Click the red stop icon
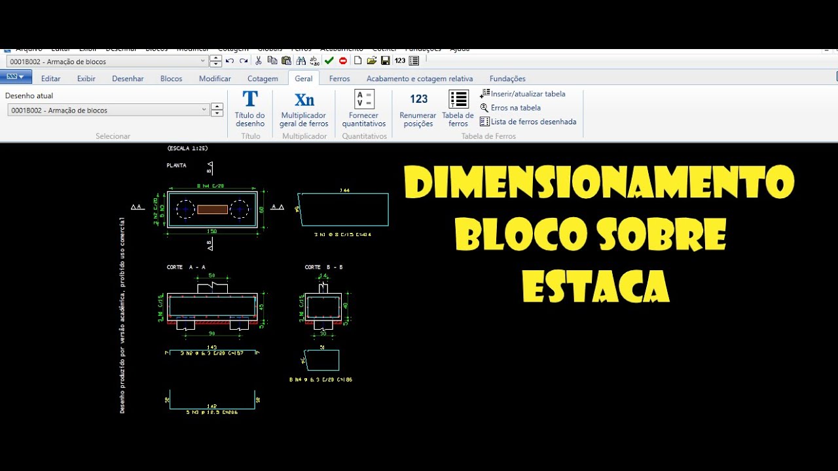Screen dimensions: 838x471 coord(343,61)
